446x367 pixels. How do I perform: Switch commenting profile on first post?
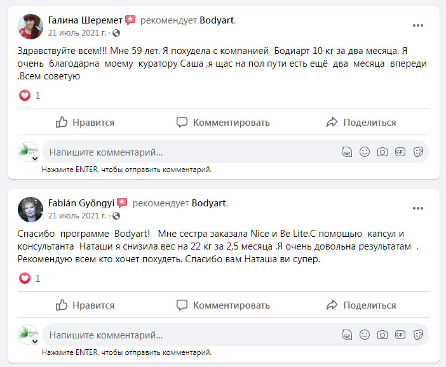29,153
